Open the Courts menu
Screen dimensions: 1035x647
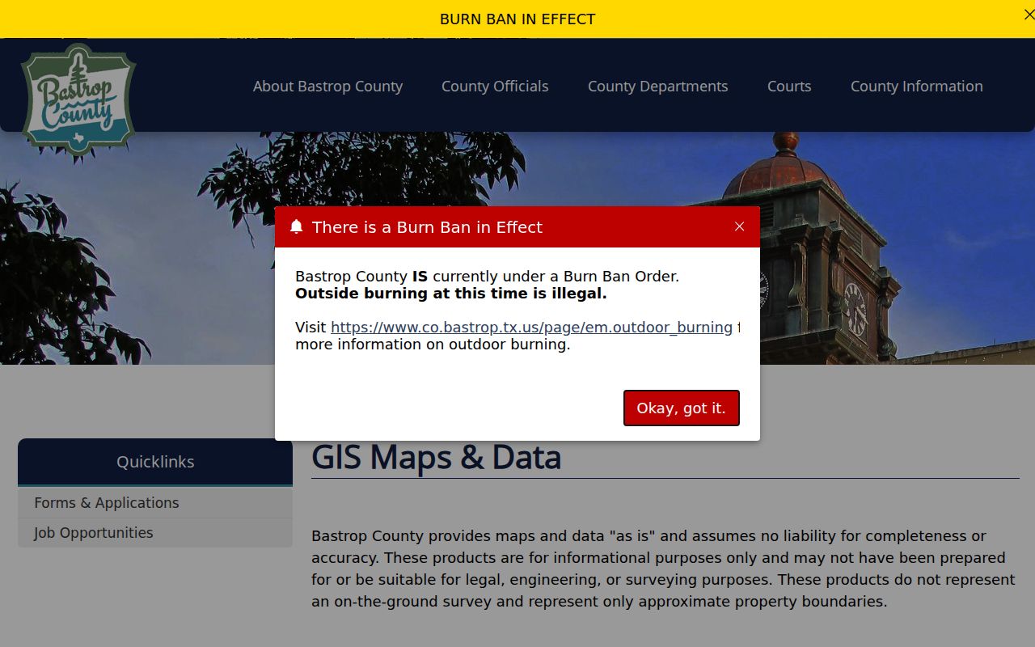pos(789,87)
